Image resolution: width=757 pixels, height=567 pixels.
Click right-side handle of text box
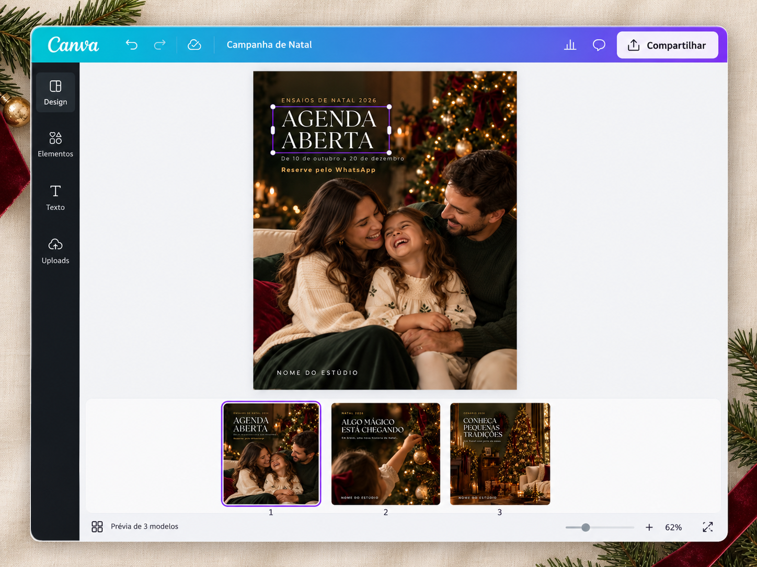coord(389,129)
